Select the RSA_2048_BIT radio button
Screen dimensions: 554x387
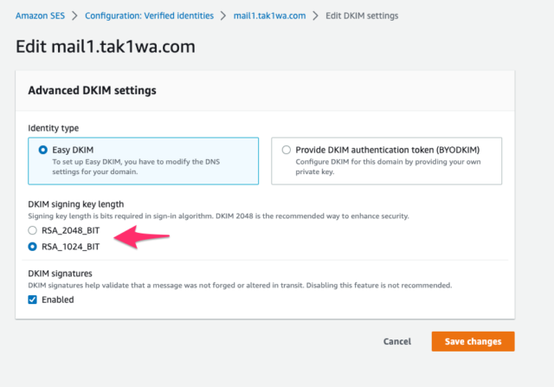coord(33,230)
